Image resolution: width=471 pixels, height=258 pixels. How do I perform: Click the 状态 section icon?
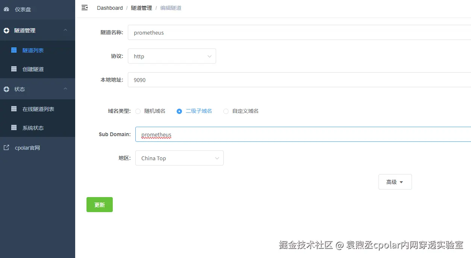6,89
